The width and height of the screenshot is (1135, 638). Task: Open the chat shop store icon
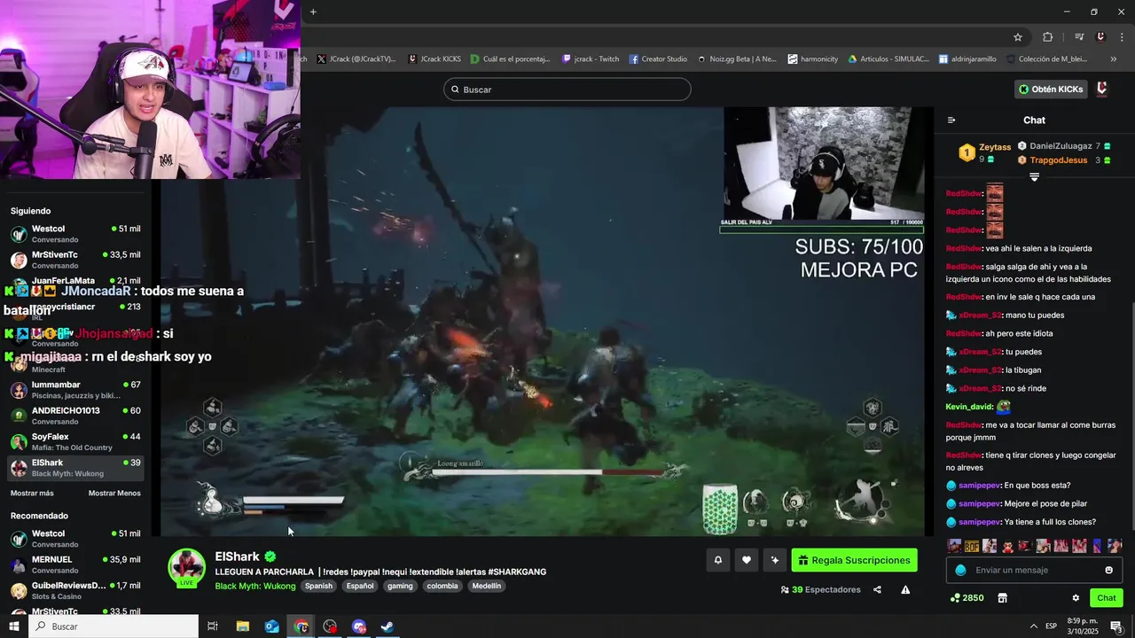click(x=1002, y=598)
